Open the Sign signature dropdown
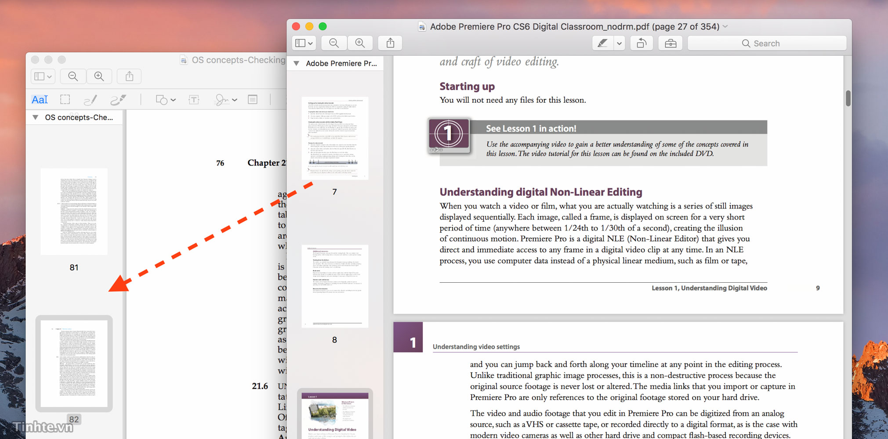 tap(225, 100)
